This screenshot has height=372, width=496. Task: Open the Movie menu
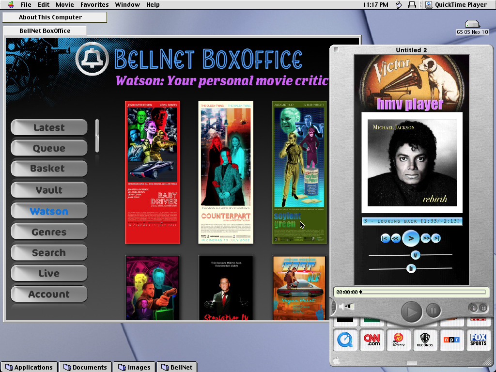point(65,5)
